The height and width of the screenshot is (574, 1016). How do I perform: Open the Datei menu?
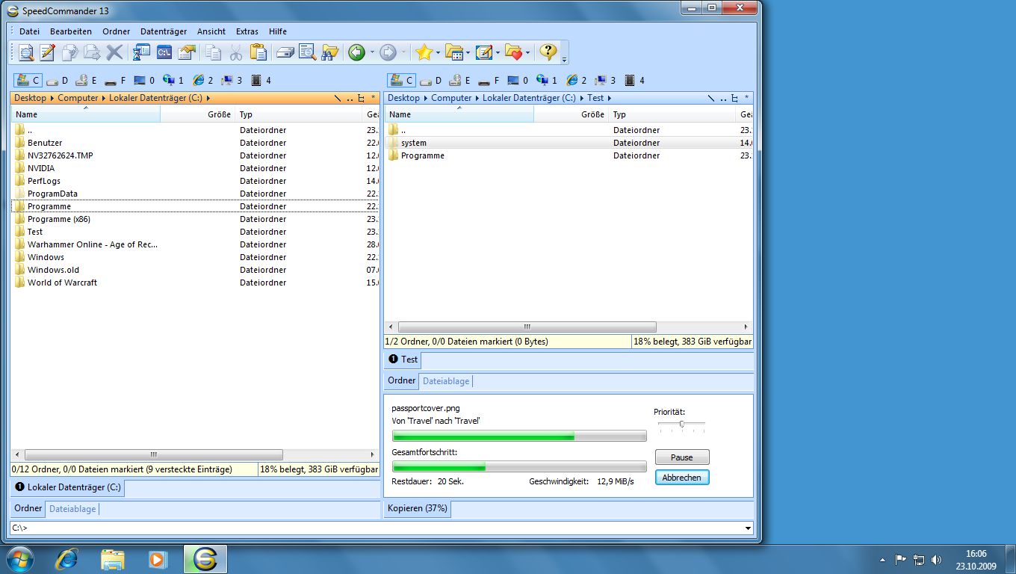(x=30, y=31)
